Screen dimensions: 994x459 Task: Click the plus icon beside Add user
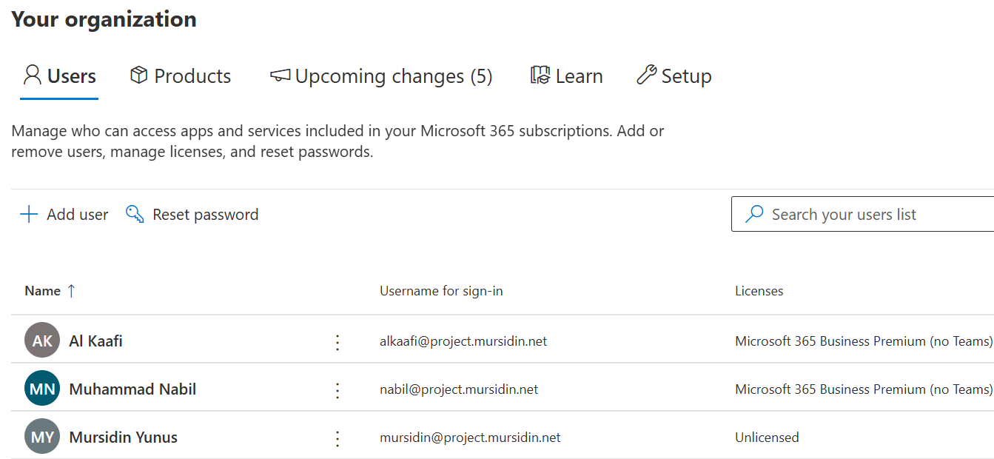click(x=29, y=215)
